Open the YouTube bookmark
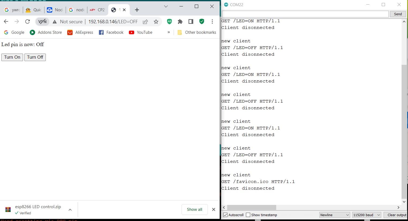 point(140,32)
